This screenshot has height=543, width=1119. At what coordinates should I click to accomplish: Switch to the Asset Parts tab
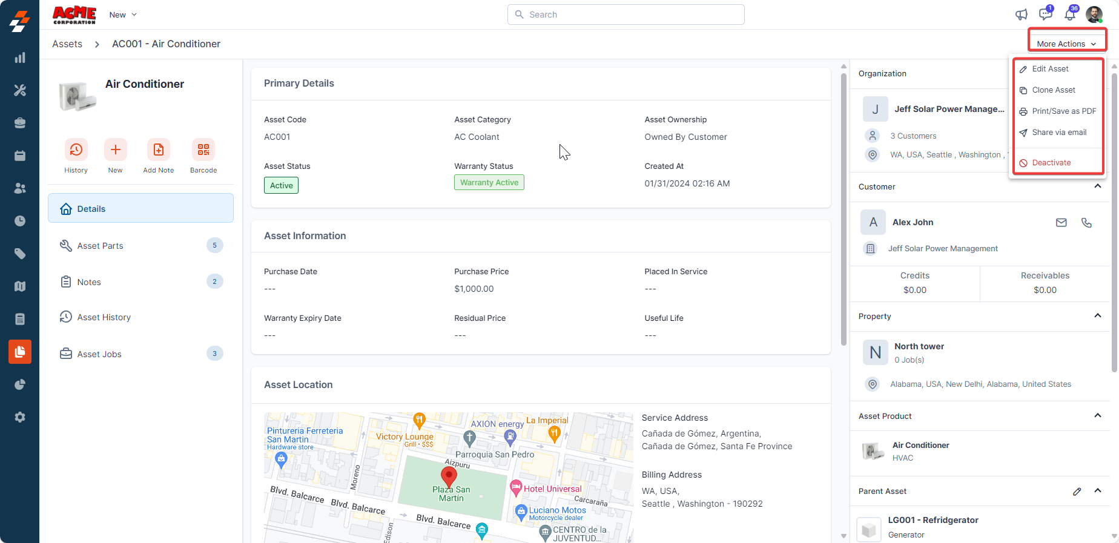[x=100, y=246]
